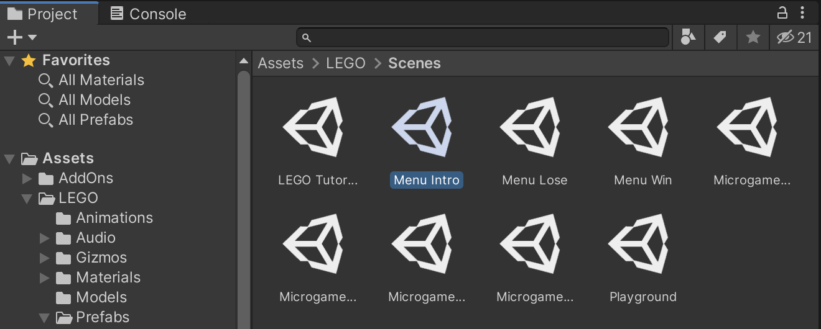This screenshot has height=329, width=821.
Task: Toggle the Project window lock icon
Action: (x=782, y=12)
